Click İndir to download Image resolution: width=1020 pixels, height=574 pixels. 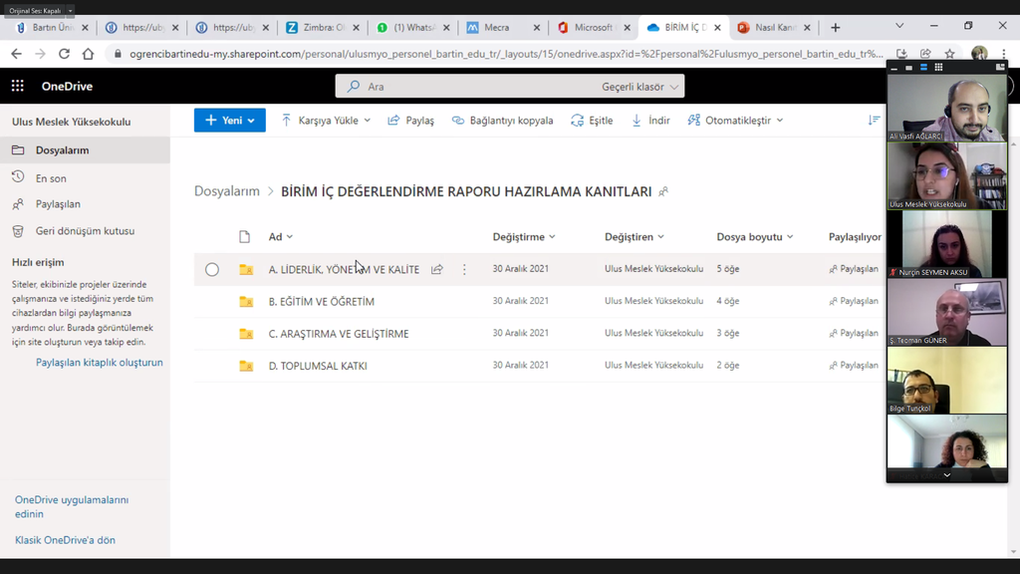tap(650, 121)
